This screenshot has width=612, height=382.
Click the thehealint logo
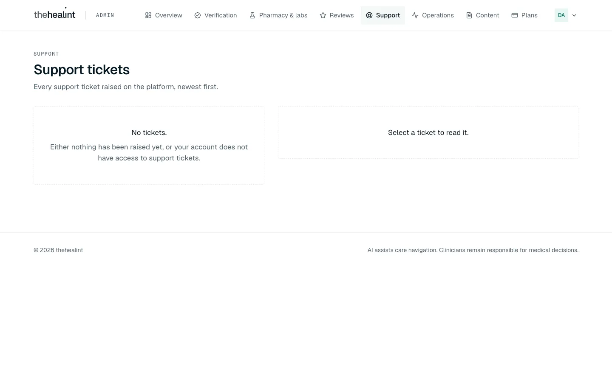[54, 14]
